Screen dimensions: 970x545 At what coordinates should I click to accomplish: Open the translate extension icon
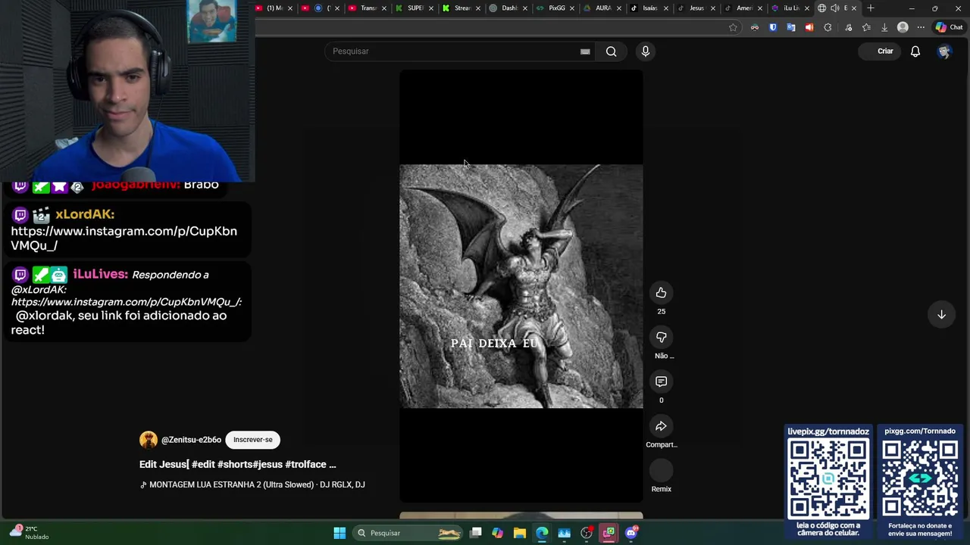[791, 27]
